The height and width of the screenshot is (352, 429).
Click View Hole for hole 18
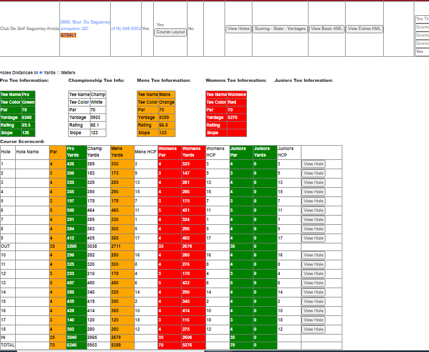(x=313, y=330)
